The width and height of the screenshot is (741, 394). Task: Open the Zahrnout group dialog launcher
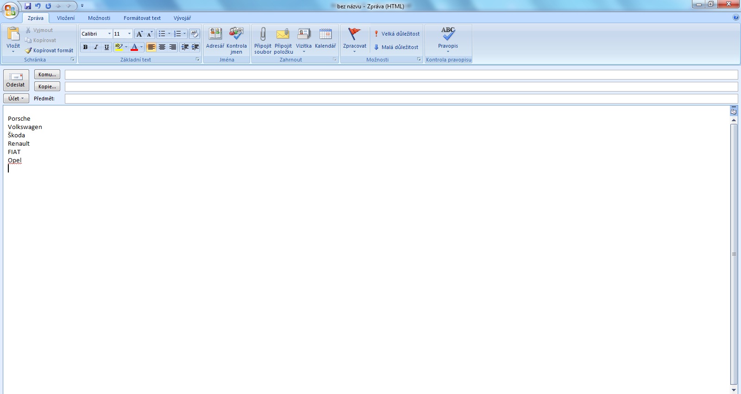335,60
